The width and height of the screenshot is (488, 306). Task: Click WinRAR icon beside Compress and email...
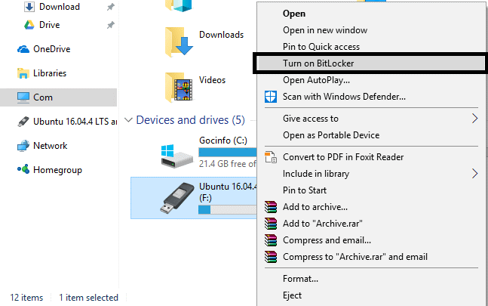pyautogui.click(x=271, y=240)
